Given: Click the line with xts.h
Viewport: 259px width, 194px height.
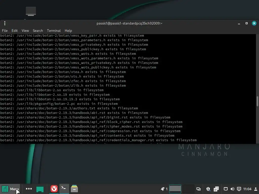Looking at the screenshot, I should 62,76.
